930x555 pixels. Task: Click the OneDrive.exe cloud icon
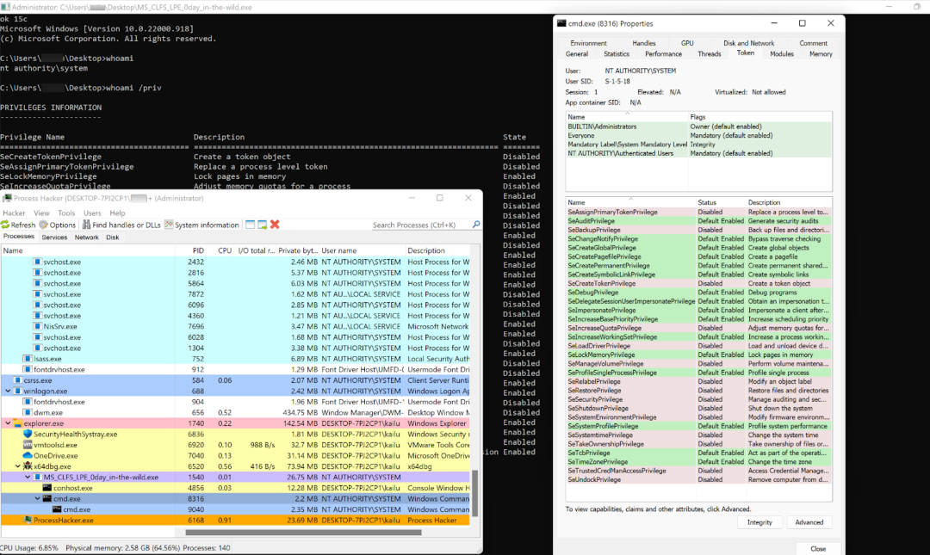pyautogui.click(x=28, y=455)
